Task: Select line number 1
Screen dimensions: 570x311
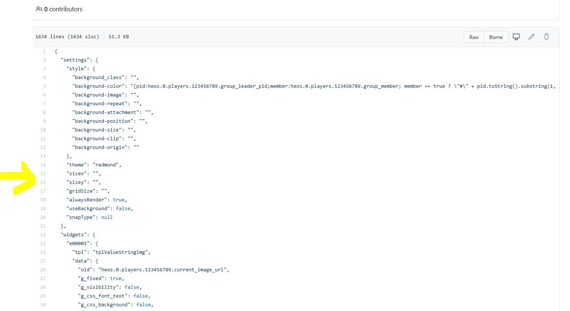Action: [x=44, y=51]
